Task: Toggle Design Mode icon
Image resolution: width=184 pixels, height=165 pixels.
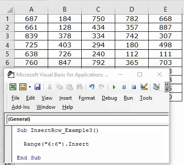Action: (144, 87)
